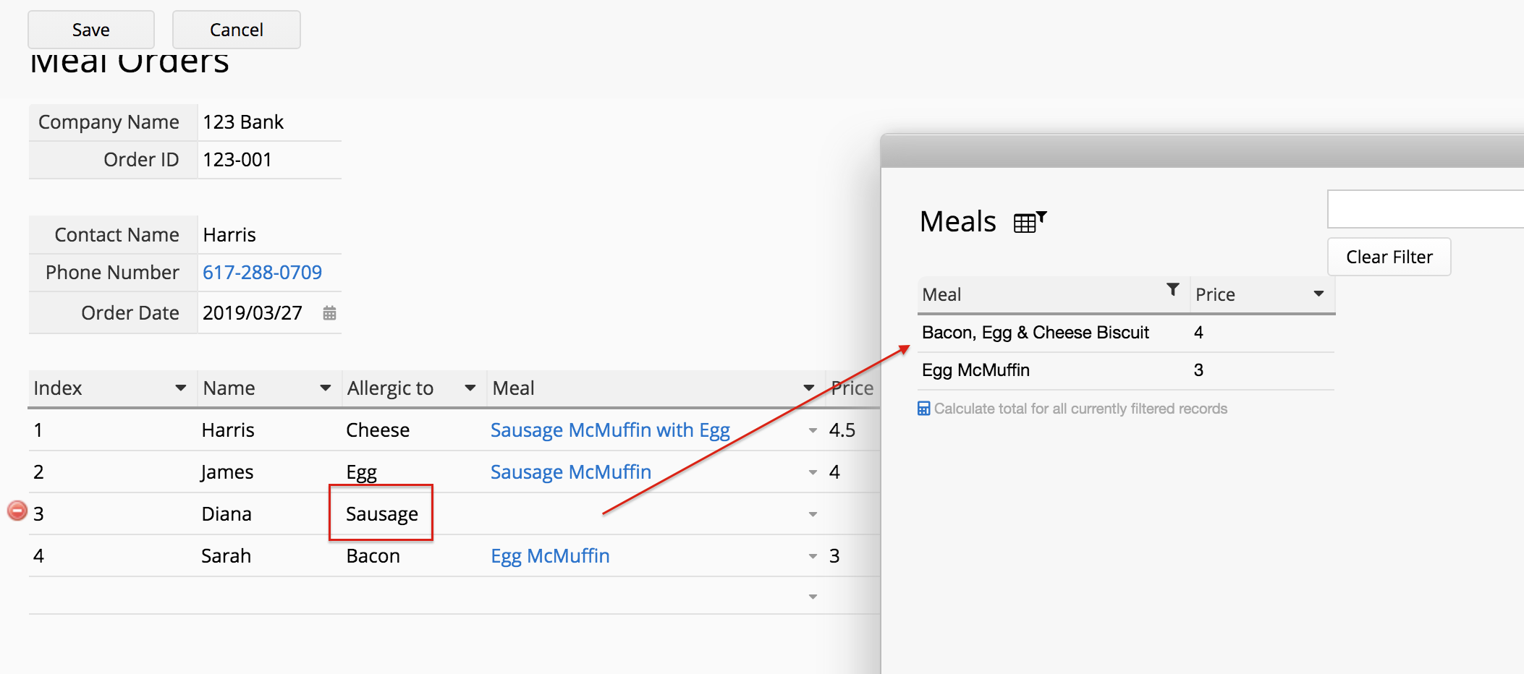Click the red delete-row icon beside Diana
1524x674 pixels.
coord(17,511)
